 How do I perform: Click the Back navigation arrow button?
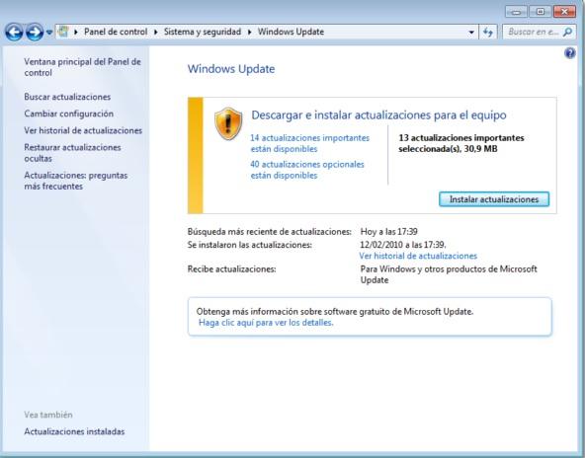(14, 32)
